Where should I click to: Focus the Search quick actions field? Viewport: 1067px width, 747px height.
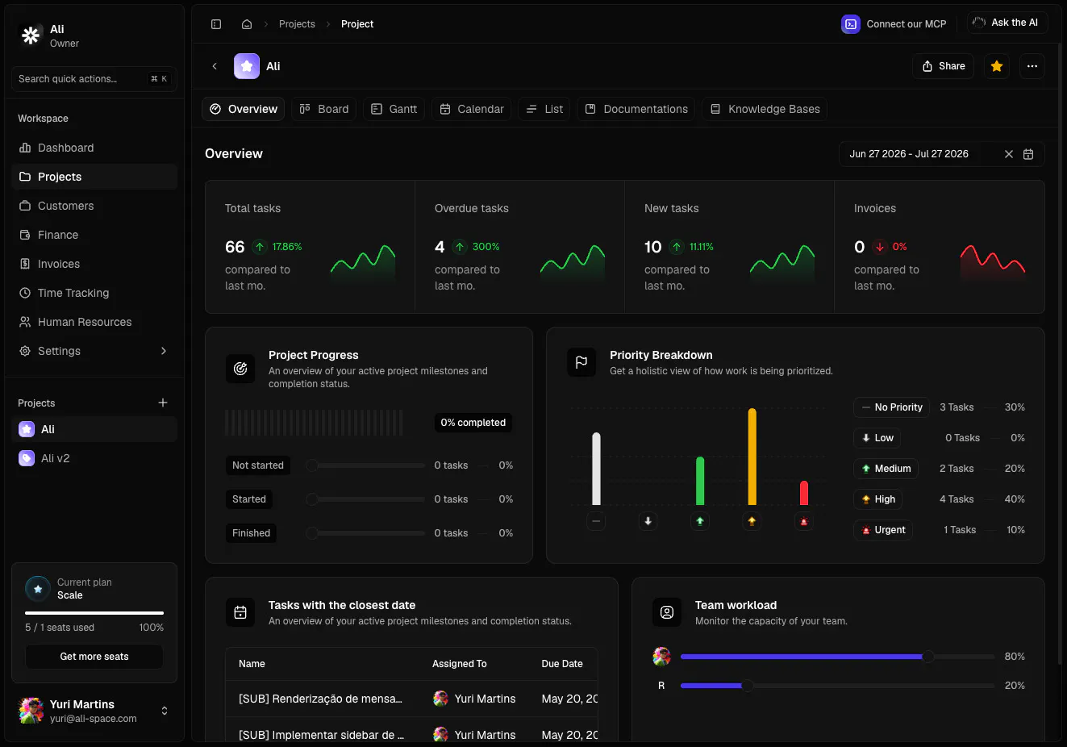pos(94,79)
